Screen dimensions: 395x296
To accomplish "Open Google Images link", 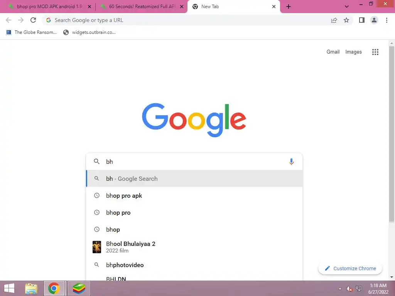I will point(353,52).
